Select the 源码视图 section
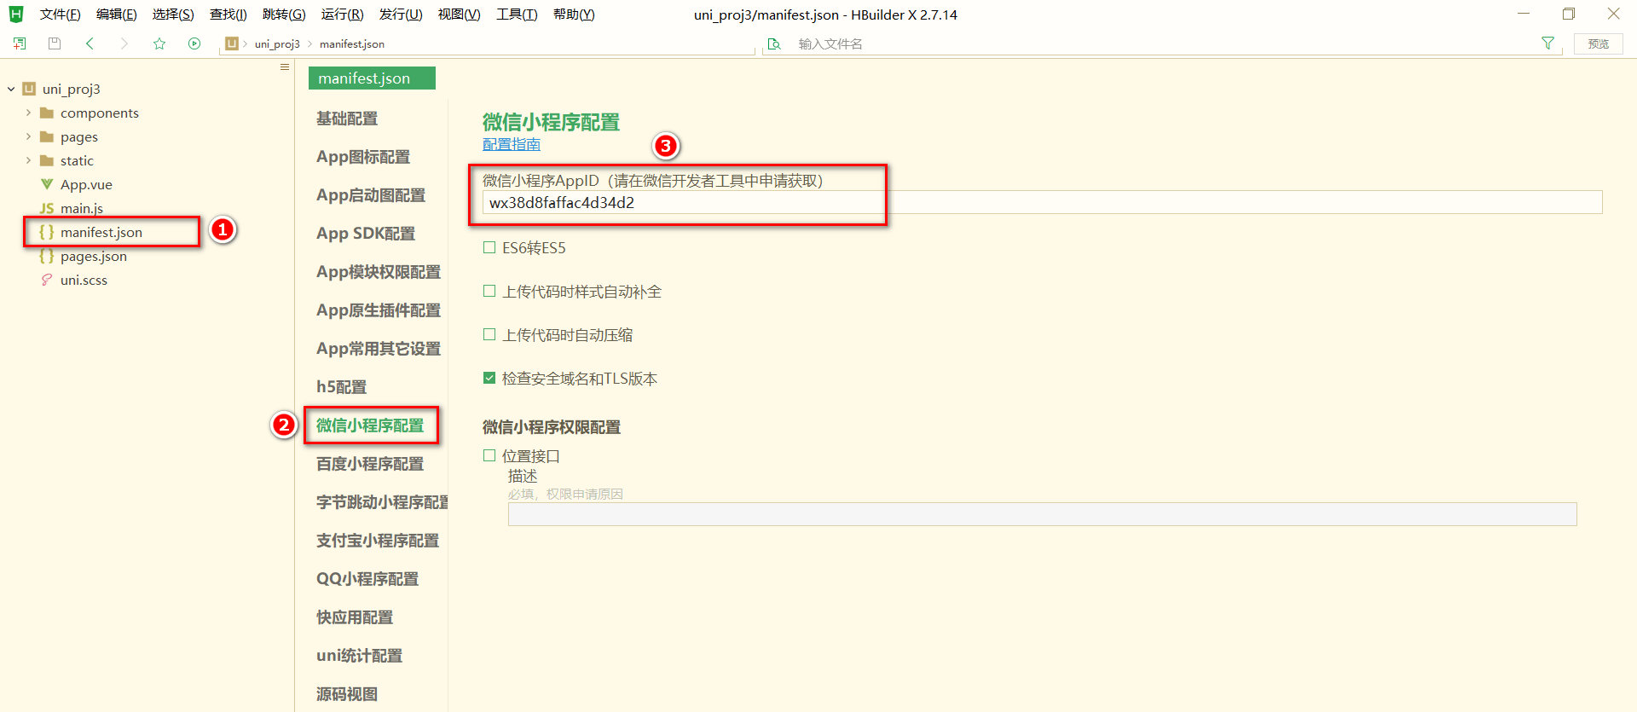This screenshot has height=712, width=1637. 347,694
